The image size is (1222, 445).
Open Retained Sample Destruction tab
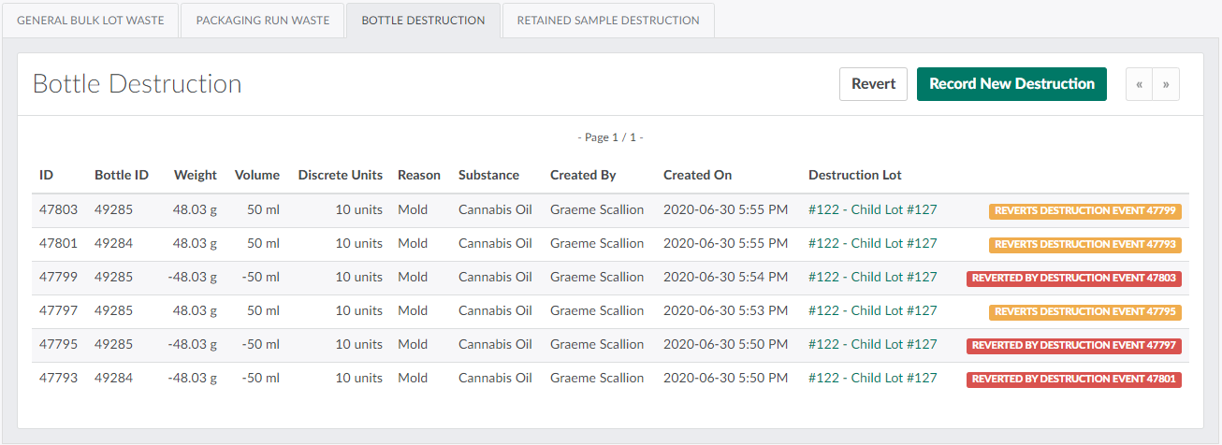[x=608, y=21]
